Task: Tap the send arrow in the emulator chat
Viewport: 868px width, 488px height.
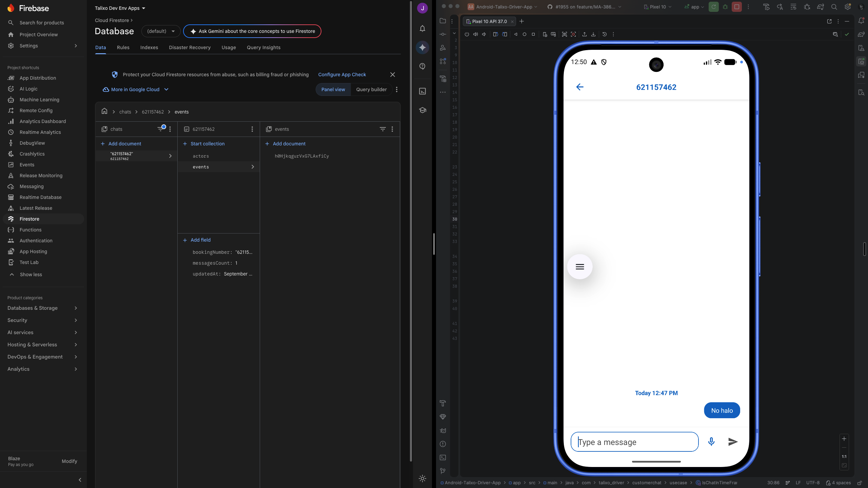Action: [733, 442]
